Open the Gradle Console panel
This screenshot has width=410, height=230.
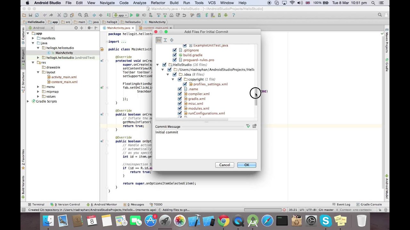tap(369, 204)
